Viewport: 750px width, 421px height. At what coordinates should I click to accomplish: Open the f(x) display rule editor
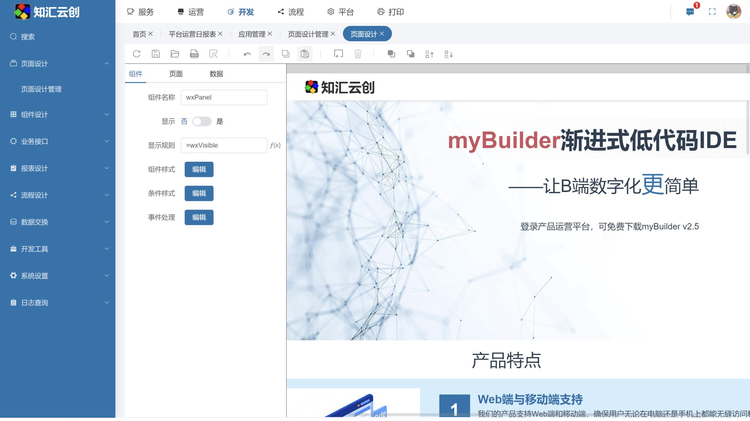275,145
